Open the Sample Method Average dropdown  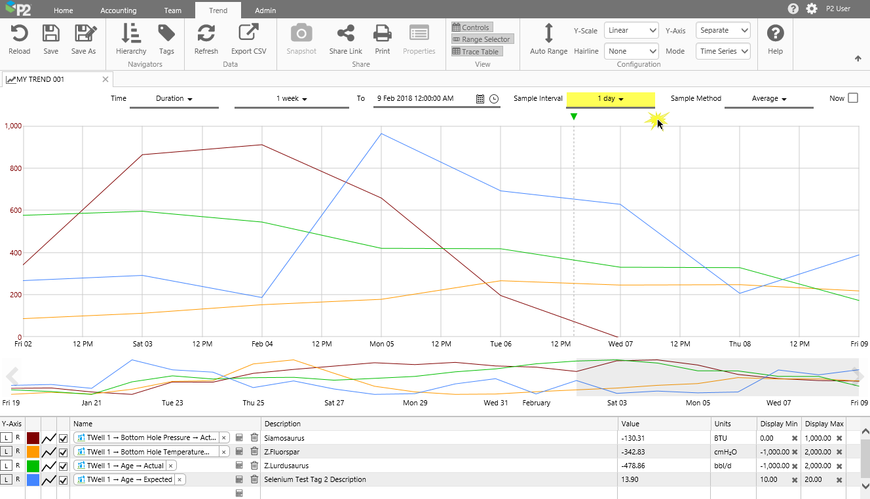click(768, 99)
